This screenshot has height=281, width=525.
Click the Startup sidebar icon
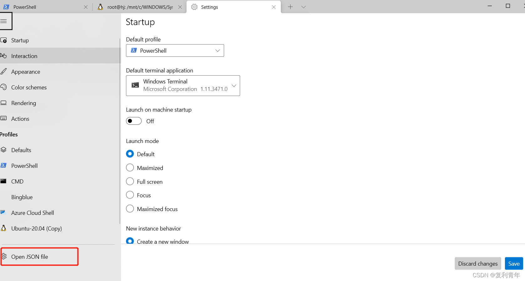[x=4, y=40]
